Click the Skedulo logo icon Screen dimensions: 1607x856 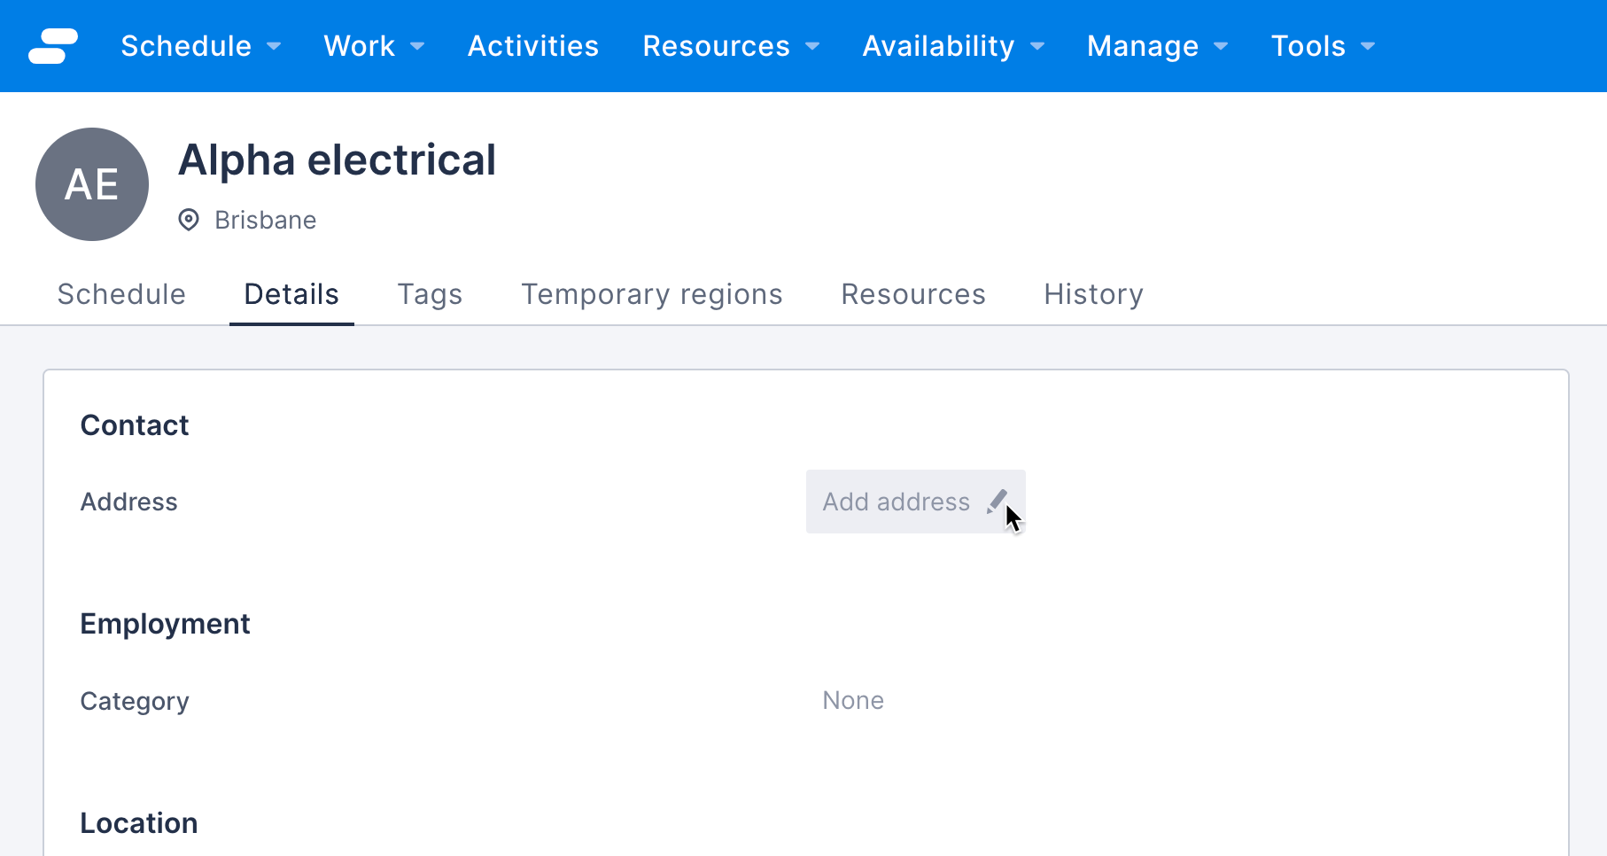point(53,45)
